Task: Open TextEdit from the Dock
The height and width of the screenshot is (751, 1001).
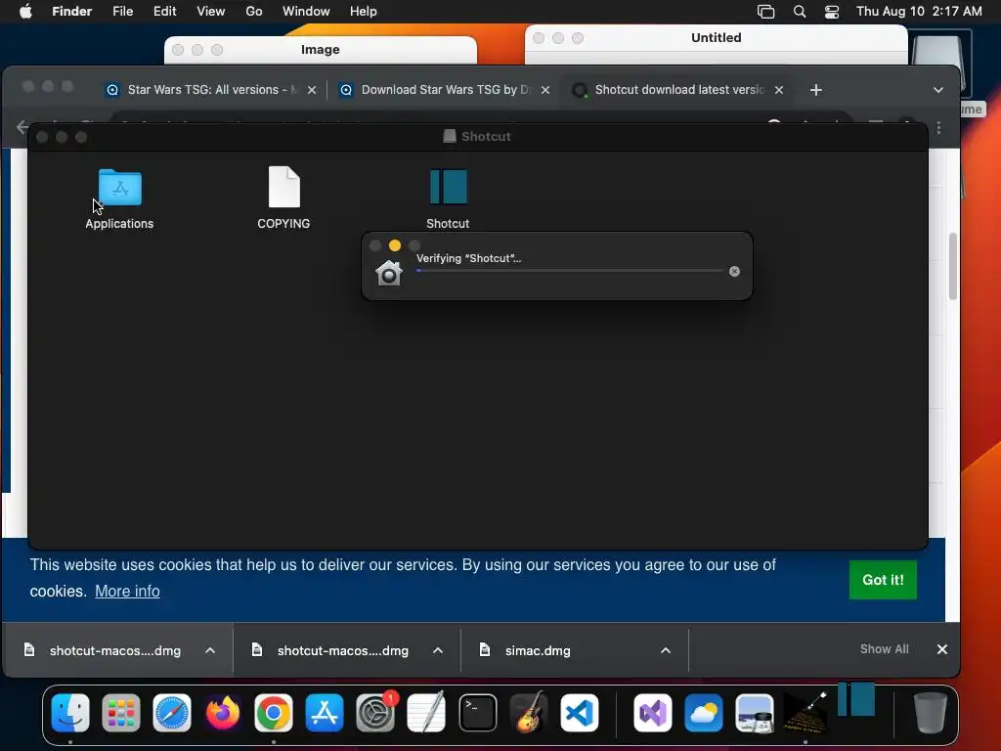Action: click(426, 712)
